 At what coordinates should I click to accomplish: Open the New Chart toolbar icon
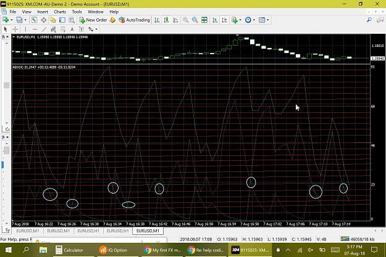click(x=6, y=20)
